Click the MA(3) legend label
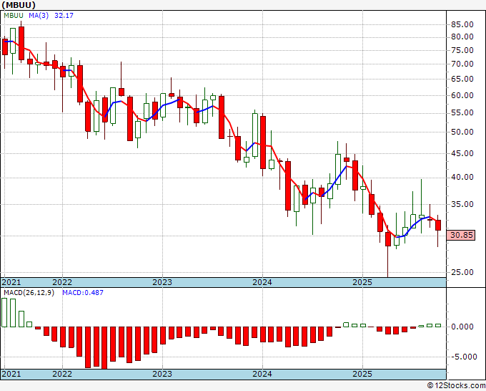486x391 pixels. pyautogui.click(x=39, y=15)
